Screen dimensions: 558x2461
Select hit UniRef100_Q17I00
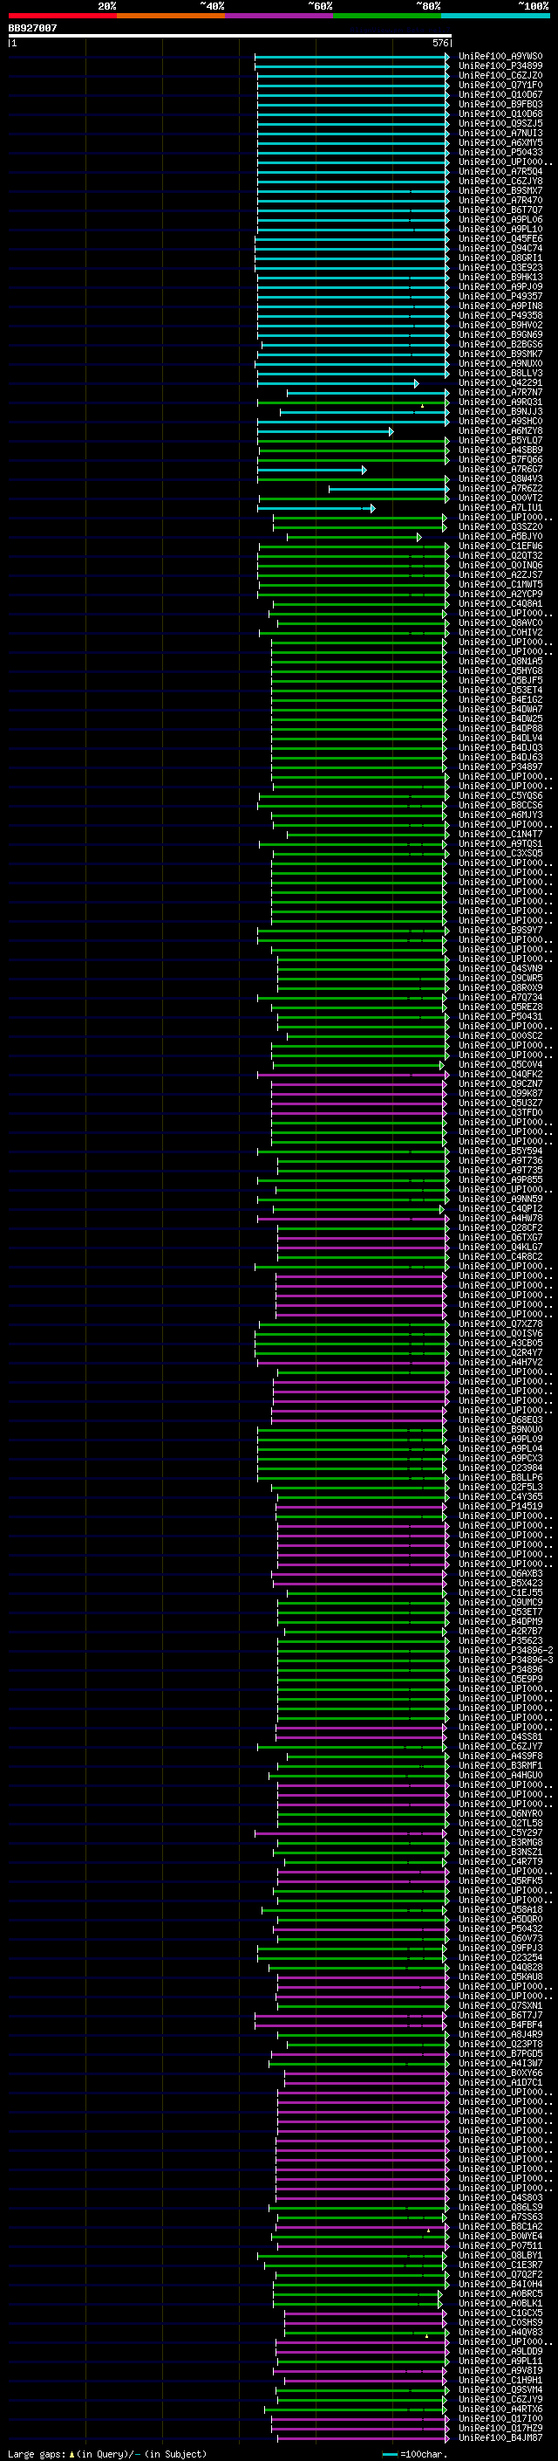click(500, 2419)
